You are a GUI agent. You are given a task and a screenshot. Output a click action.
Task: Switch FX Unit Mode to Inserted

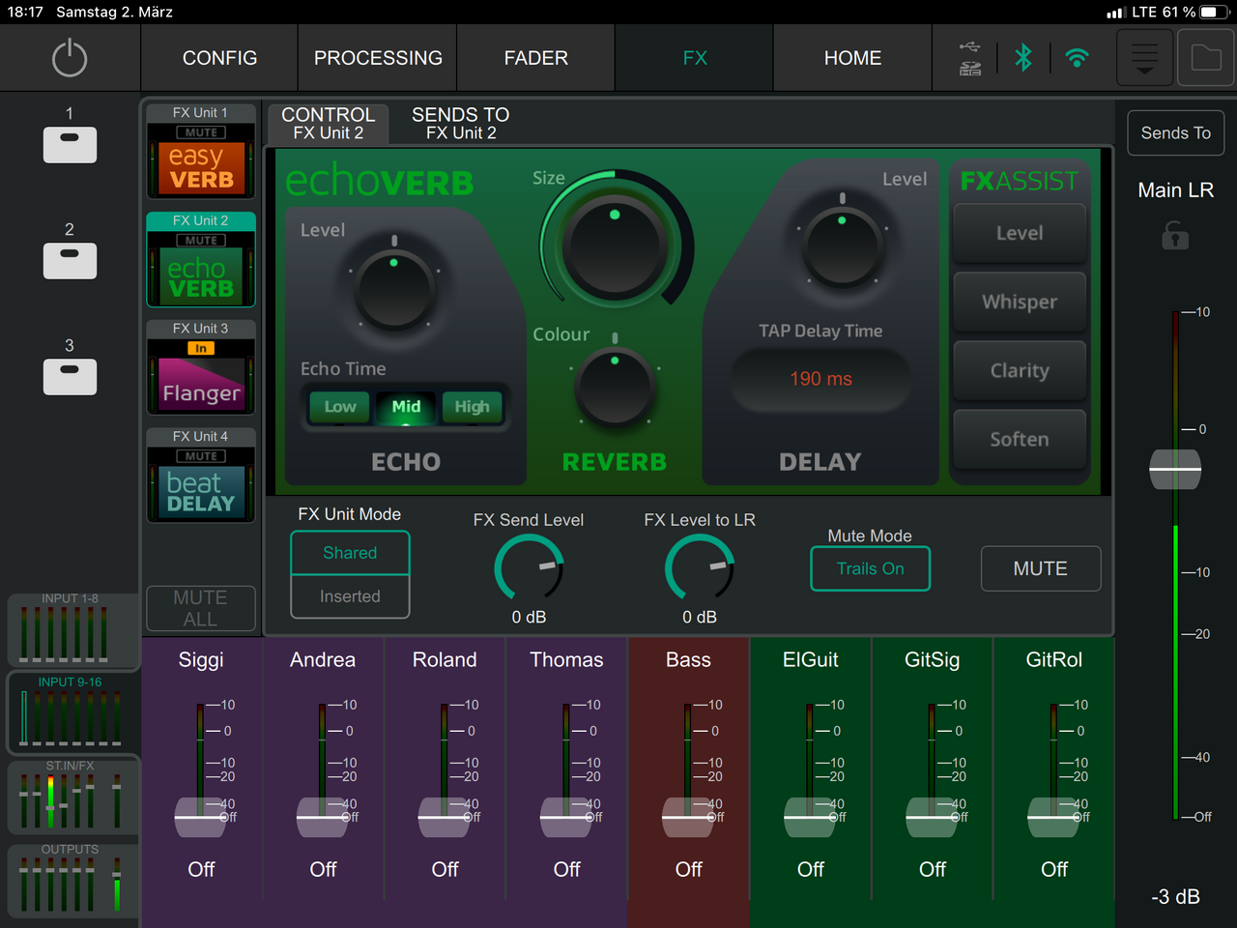click(350, 596)
